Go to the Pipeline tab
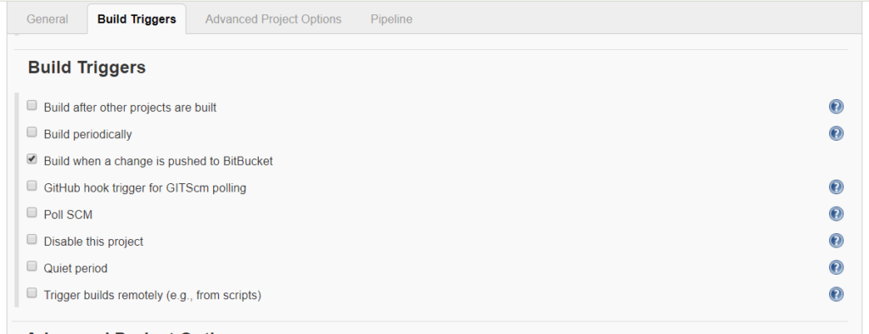The height and width of the screenshot is (334, 869). [x=391, y=19]
